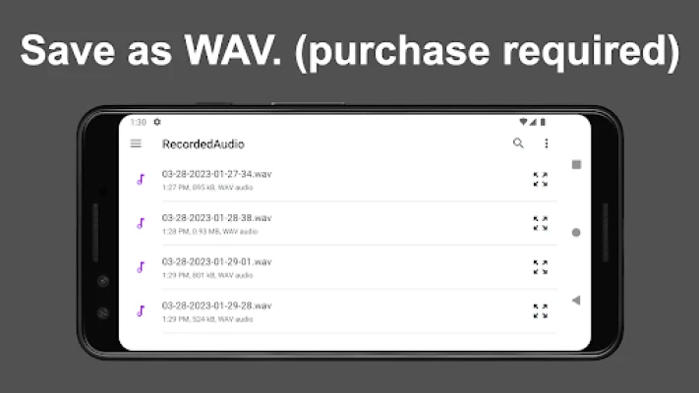Tap the search magnifier icon
Image resolution: width=699 pixels, height=393 pixels.
tap(519, 143)
